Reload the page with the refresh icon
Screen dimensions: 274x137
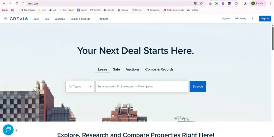point(17,3)
